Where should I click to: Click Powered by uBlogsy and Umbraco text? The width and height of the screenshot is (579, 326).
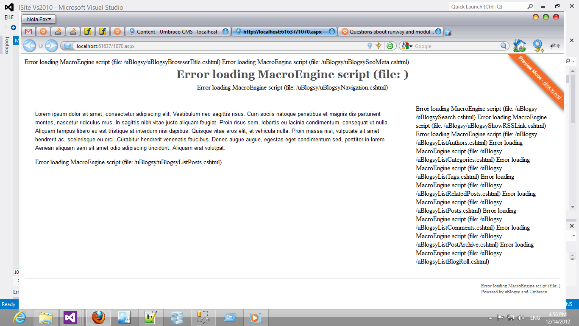tap(514, 292)
